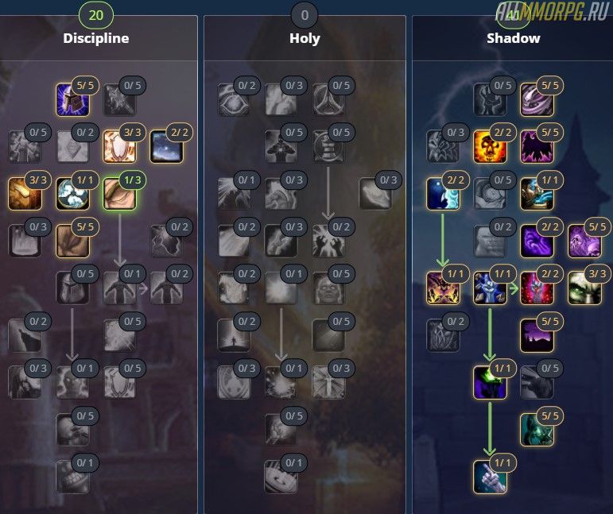Click the Unbreakable Will helmet talent showing 5/5

(72, 100)
